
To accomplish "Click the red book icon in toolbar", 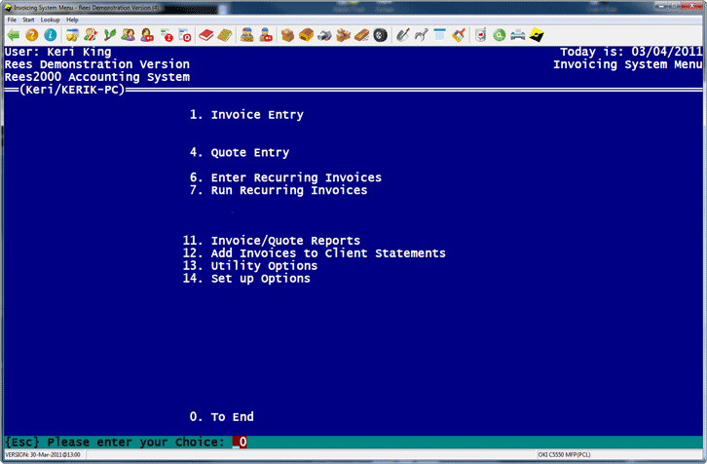I will coord(205,35).
